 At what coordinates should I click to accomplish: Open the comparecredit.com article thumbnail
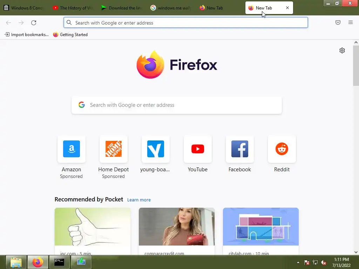tap(177, 227)
